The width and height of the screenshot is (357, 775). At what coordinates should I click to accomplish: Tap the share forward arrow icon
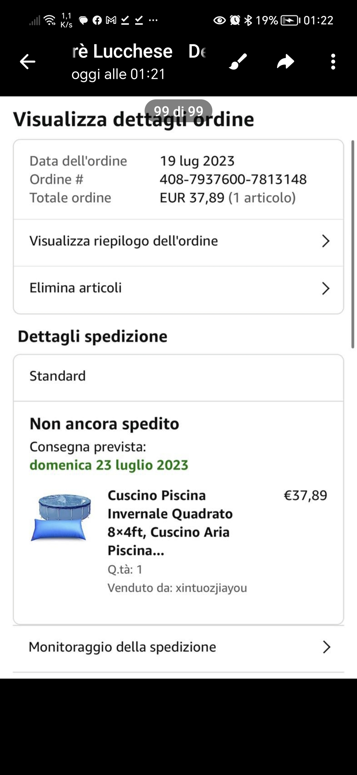pos(286,62)
